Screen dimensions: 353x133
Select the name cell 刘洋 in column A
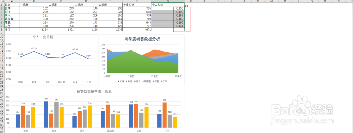pos(12,12)
